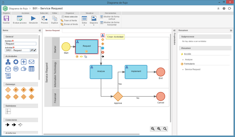Click the Actividad field SR01 - Request

(x=17, y=50)
